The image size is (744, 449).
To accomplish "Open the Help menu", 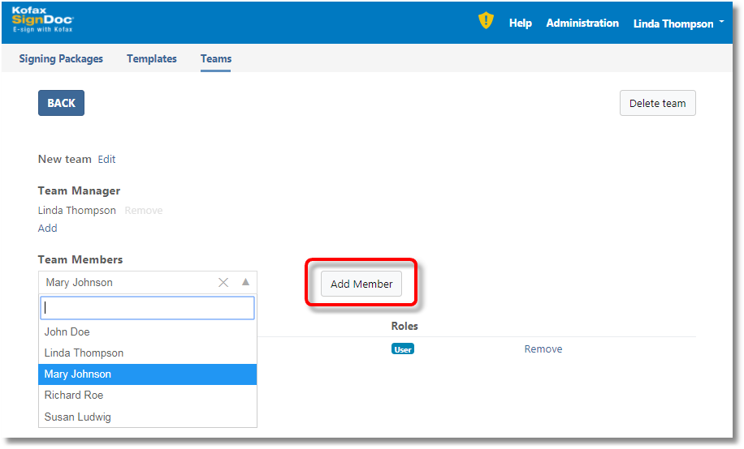I will click(x=520, y=24).
